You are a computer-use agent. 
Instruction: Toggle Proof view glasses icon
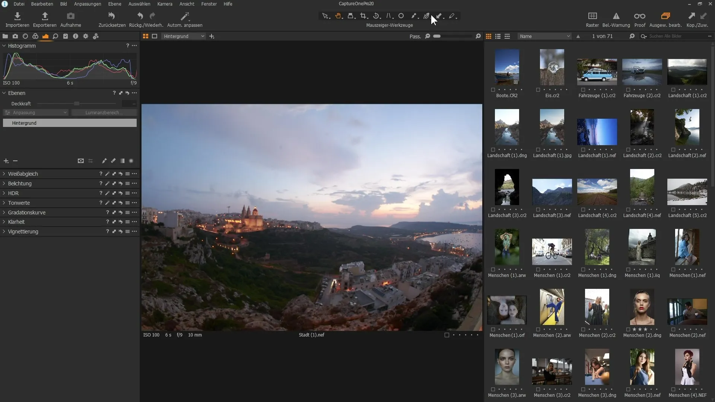tap(640, 19)
